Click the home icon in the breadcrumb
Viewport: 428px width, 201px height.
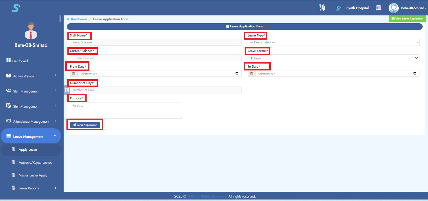pos(68,19)
